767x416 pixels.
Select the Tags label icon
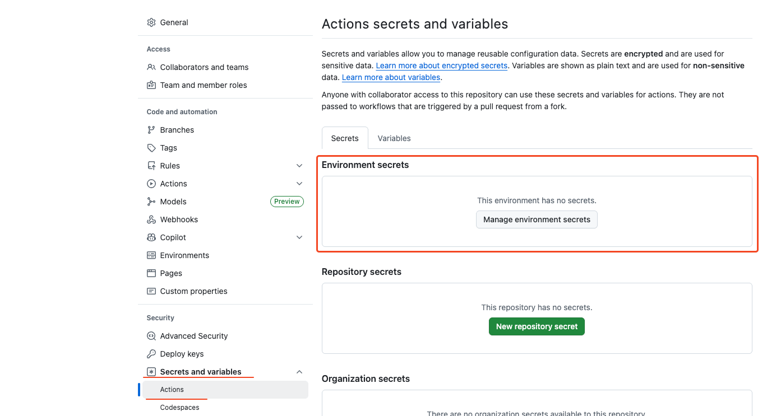151,148
